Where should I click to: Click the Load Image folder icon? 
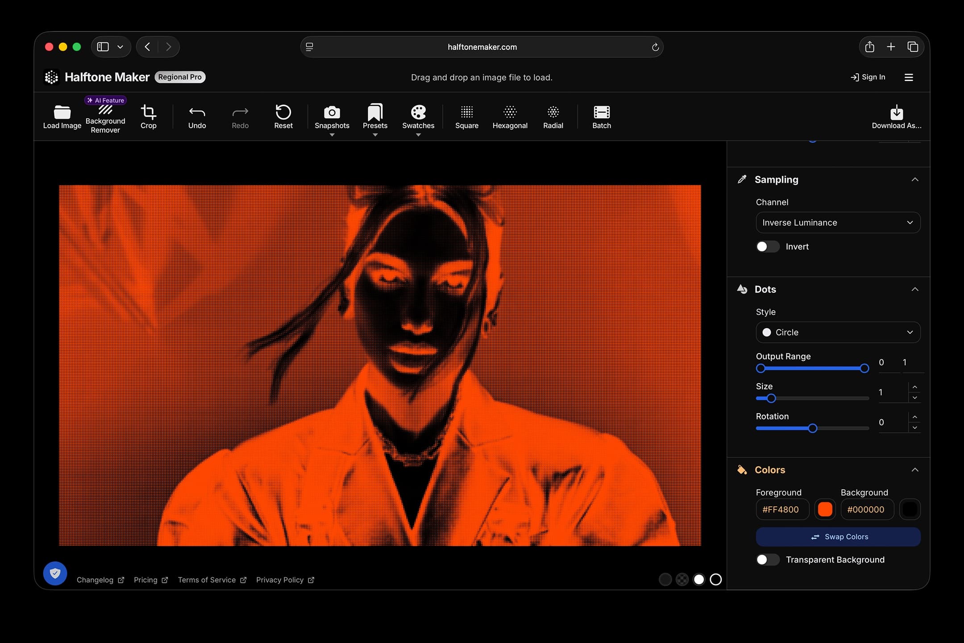point(62,112)
